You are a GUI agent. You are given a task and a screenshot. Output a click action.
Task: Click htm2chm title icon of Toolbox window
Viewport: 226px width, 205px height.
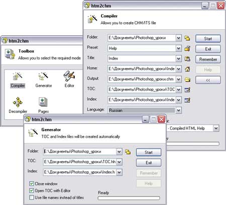(x=5, y=41)
